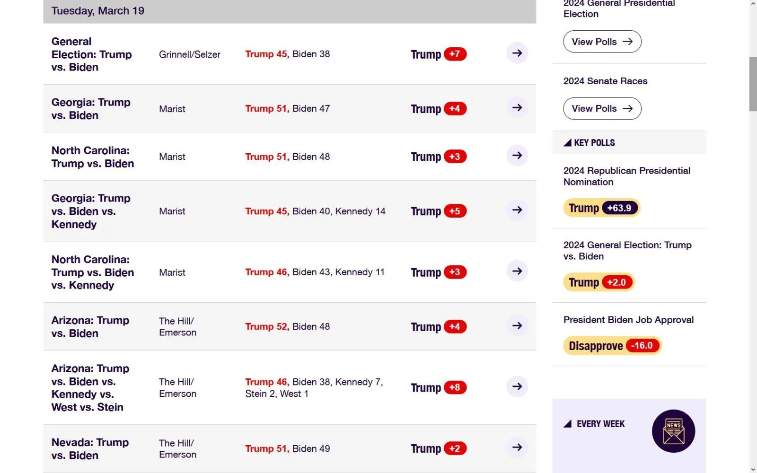The image size is (757, 473).
Task: Click View Polls under 2024 Senate Races
Action: tap(602, 109)
